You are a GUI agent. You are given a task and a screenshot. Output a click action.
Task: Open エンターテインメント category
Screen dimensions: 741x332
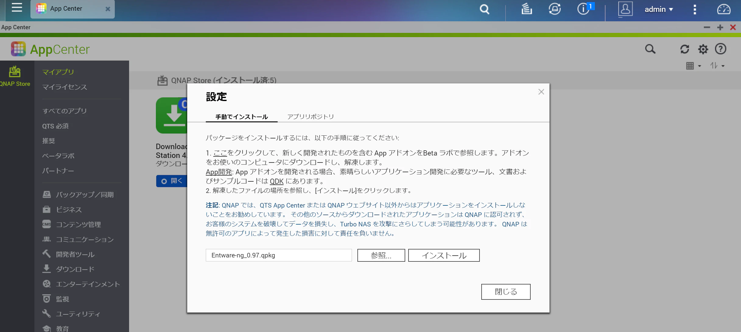coord(81,284)
